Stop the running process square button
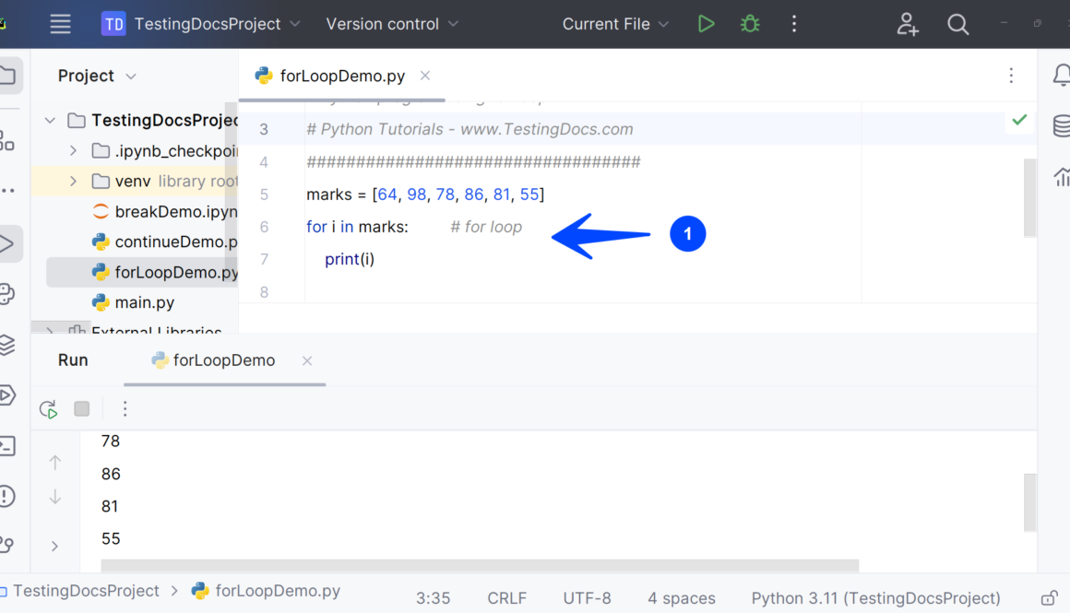The image size is (1070, 613). coord(82,409)
